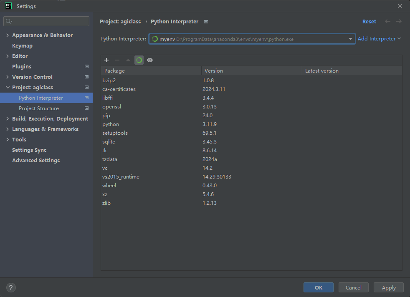
Task: Select the xz package row
Action: (251, 194)
